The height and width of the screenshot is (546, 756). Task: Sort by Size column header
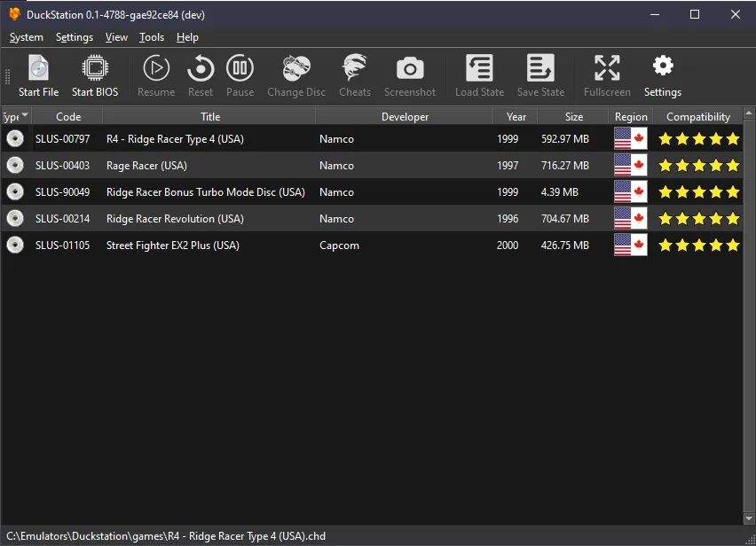(x=573, y=116)
